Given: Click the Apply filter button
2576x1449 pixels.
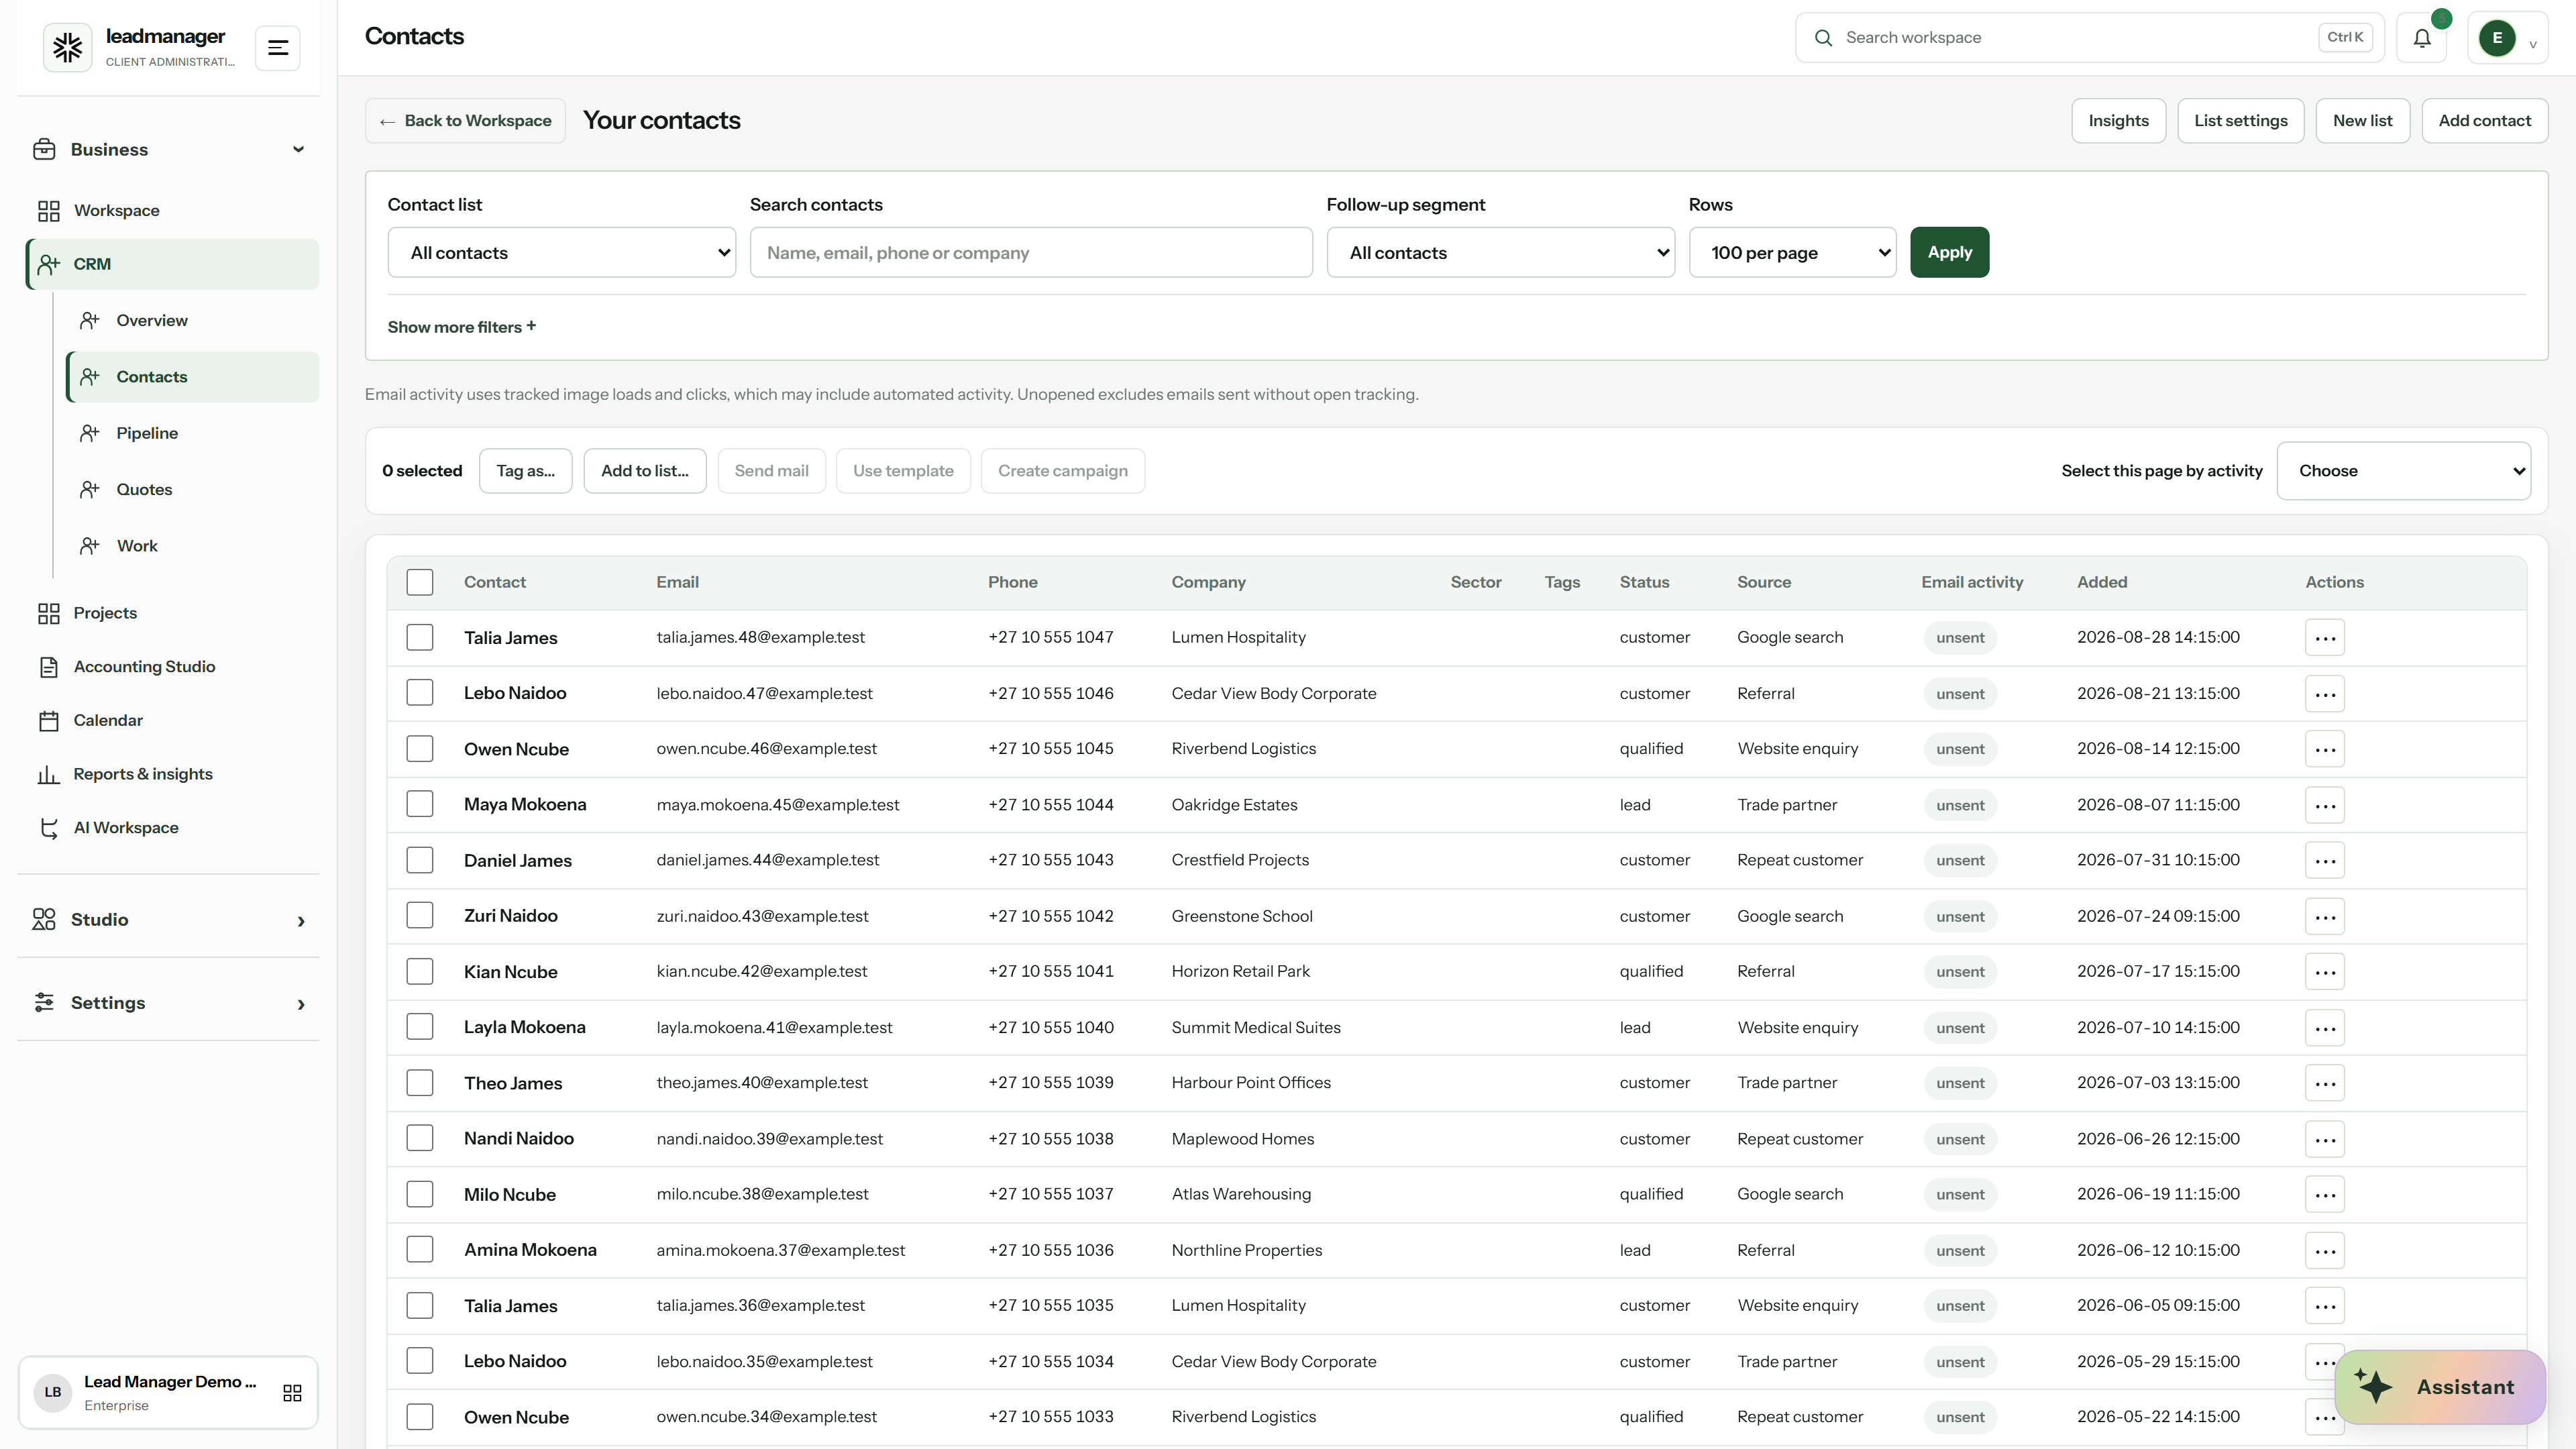Looking at the screenshot, I should 1949,253.
